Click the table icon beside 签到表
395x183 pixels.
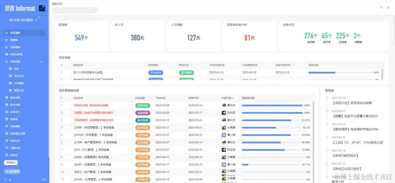tap(7, 119)
